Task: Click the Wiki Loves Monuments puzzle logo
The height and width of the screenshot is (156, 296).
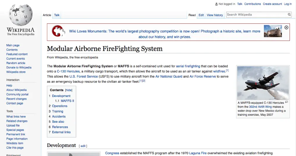Action: tap(58, 31)
